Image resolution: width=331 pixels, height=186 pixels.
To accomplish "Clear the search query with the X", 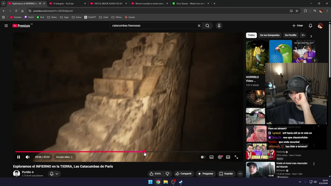I will [x=199, y=26].
